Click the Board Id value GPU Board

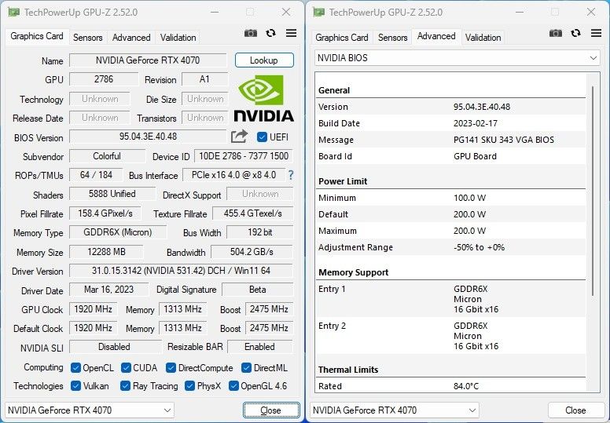(x=475, y=156)
